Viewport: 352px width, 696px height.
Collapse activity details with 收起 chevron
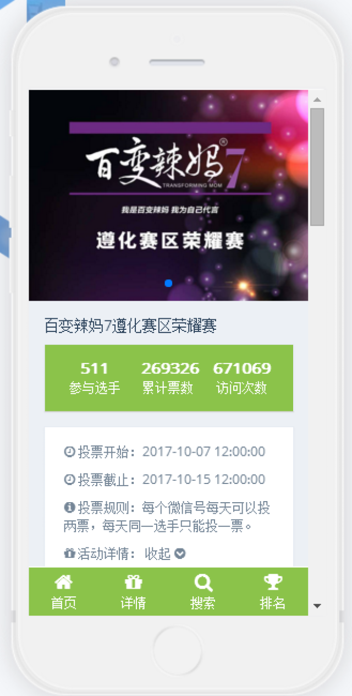click(180, 553)
